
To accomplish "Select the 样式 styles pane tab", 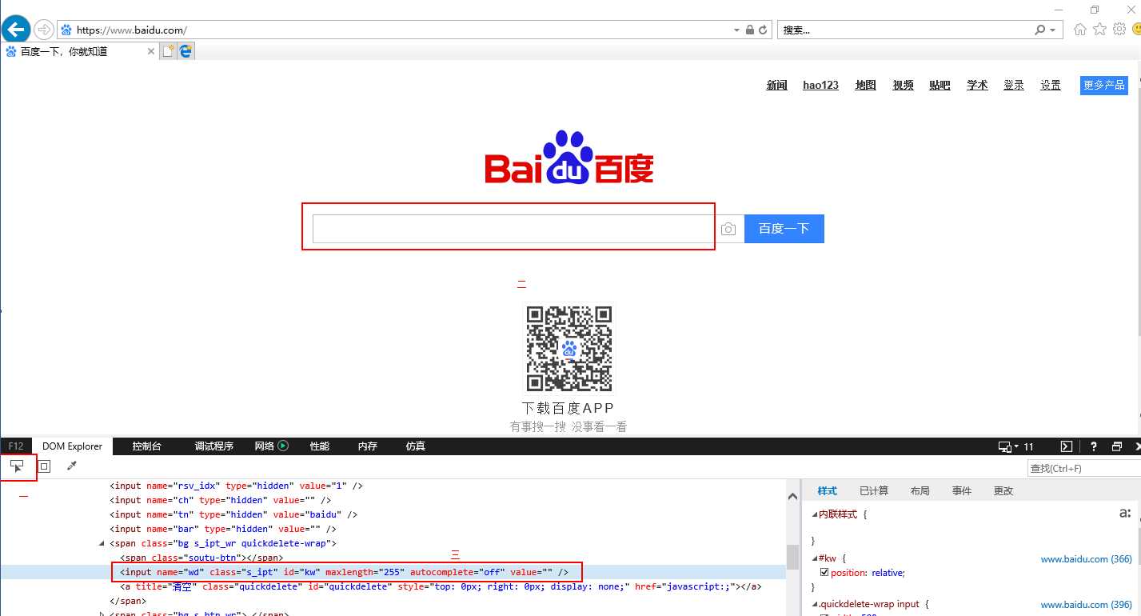I will (x=827, y=490).
